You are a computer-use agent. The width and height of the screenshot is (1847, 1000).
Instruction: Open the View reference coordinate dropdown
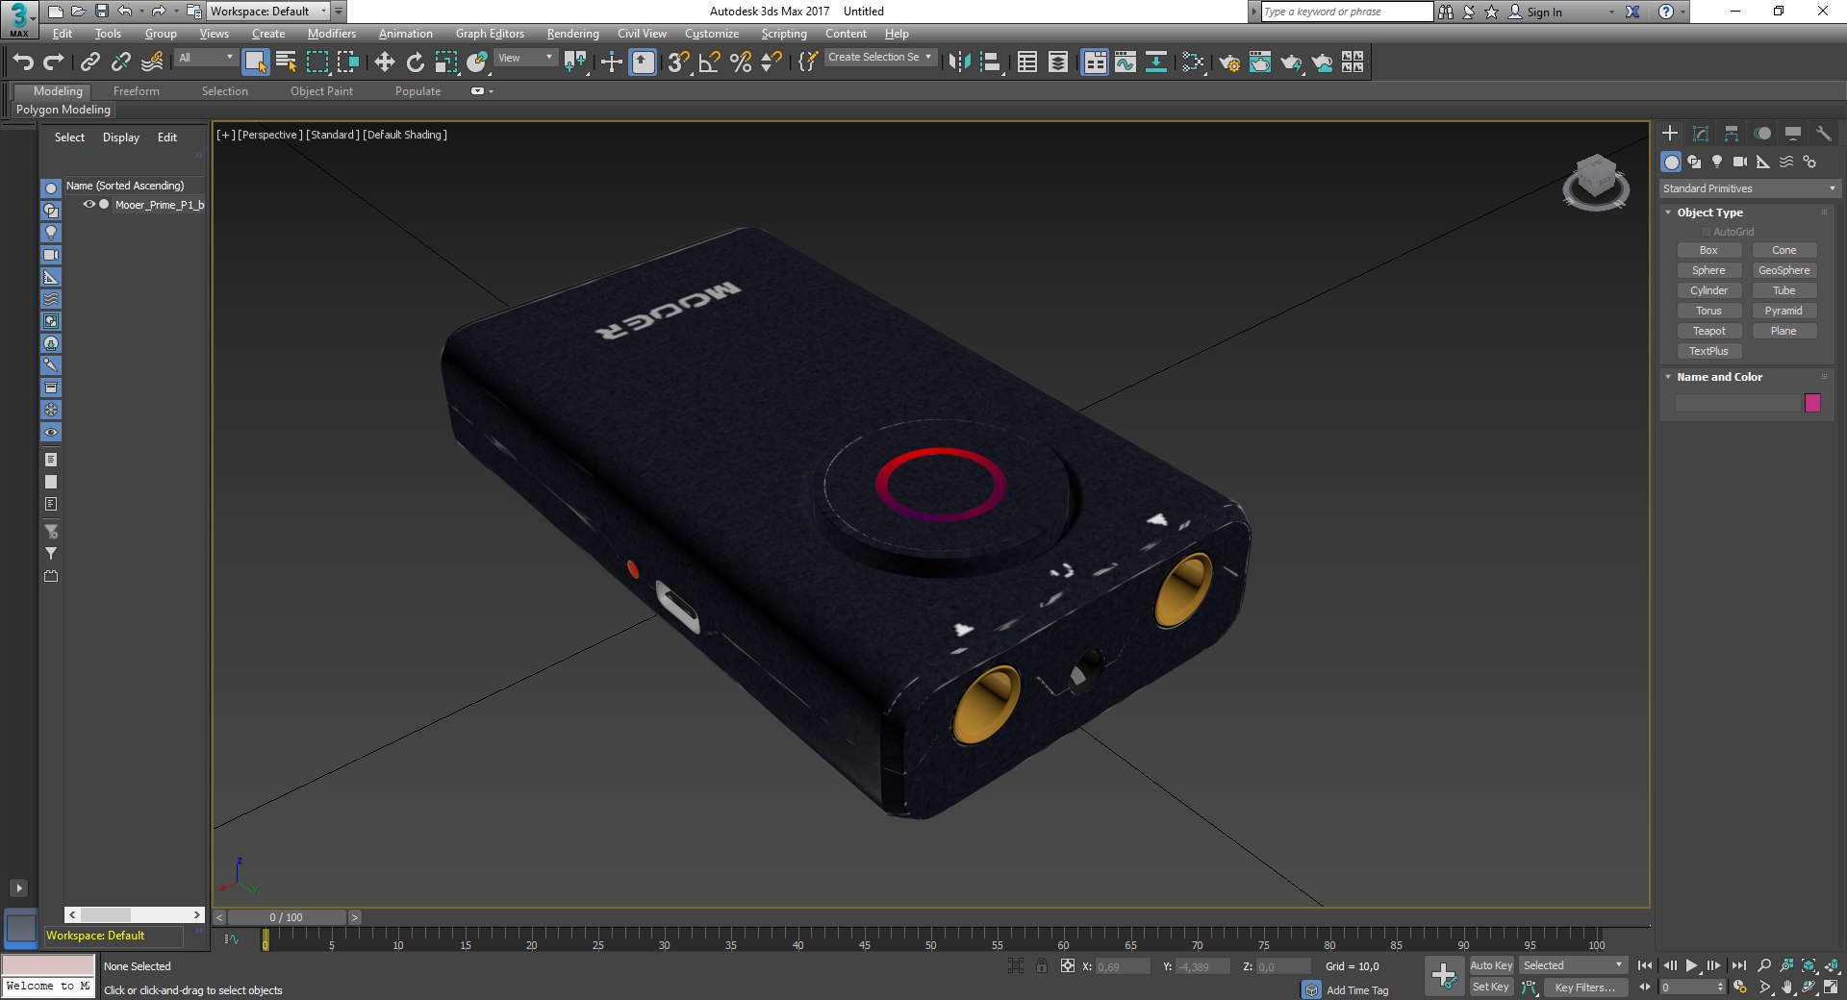click(x=525, y=58)
